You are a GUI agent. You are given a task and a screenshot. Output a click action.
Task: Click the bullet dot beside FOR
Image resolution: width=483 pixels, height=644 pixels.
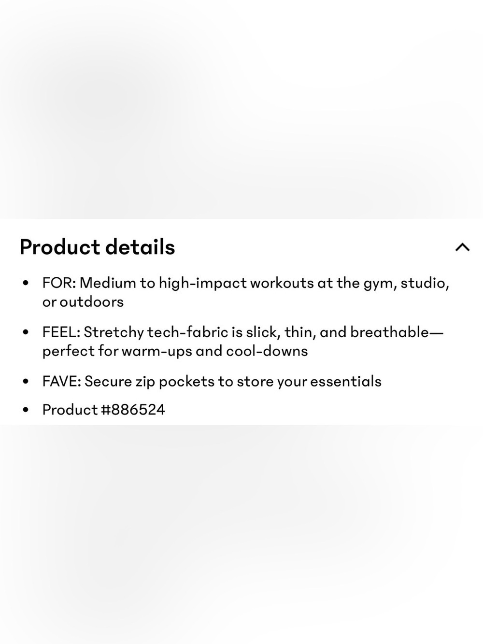click(26, 283)
